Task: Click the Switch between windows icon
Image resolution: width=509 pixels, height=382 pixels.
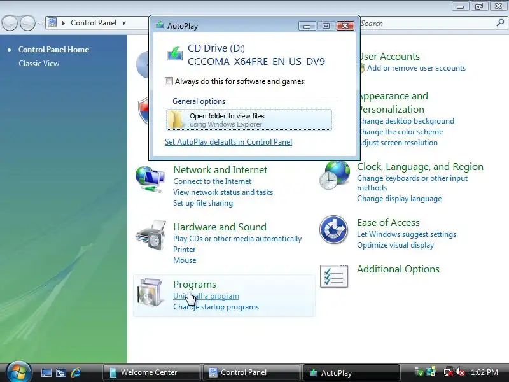Action: point(61,372)
